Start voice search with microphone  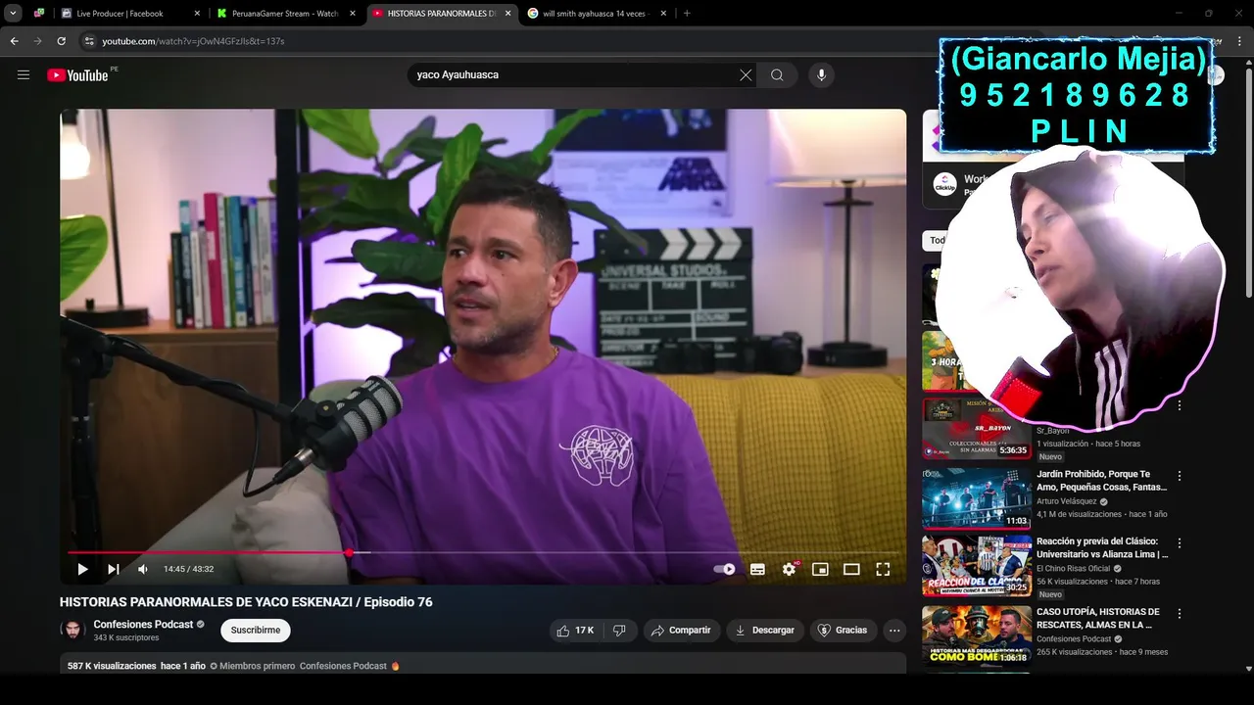click(x=821, y=75)
